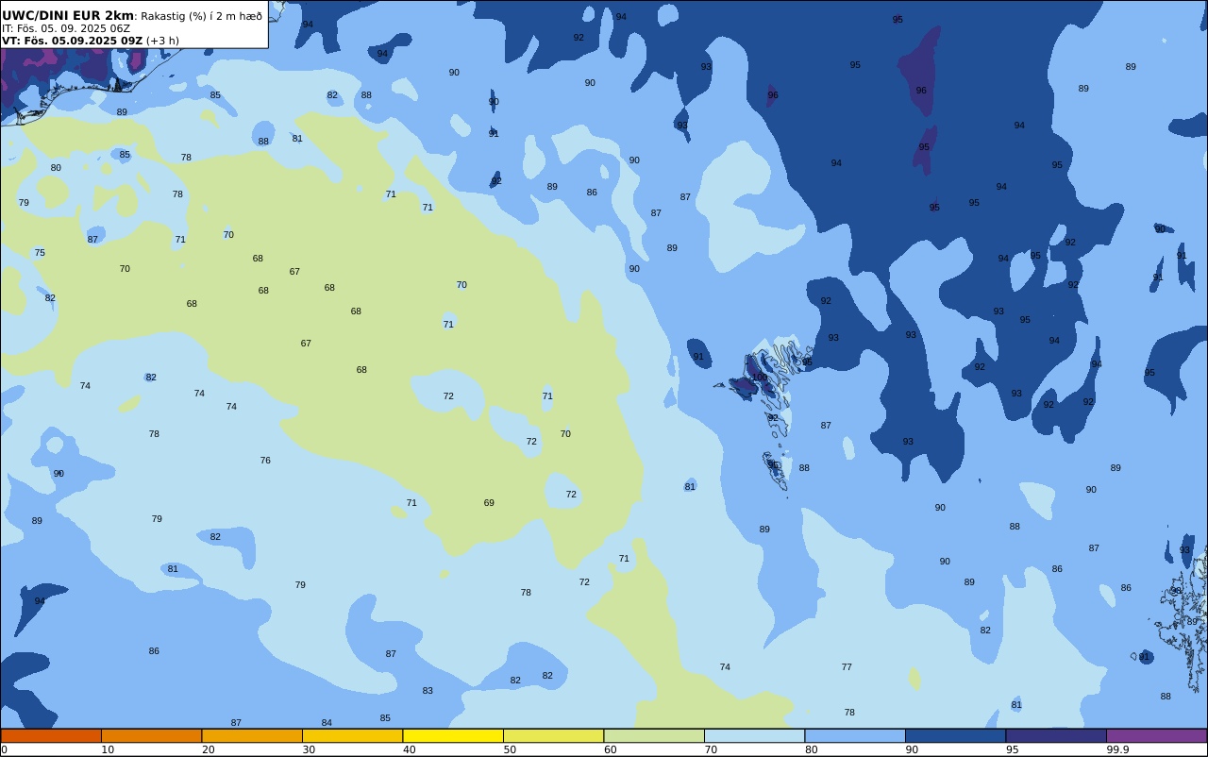
Task: Click the '83' humidity value on the map
Action: pos(428,691)
